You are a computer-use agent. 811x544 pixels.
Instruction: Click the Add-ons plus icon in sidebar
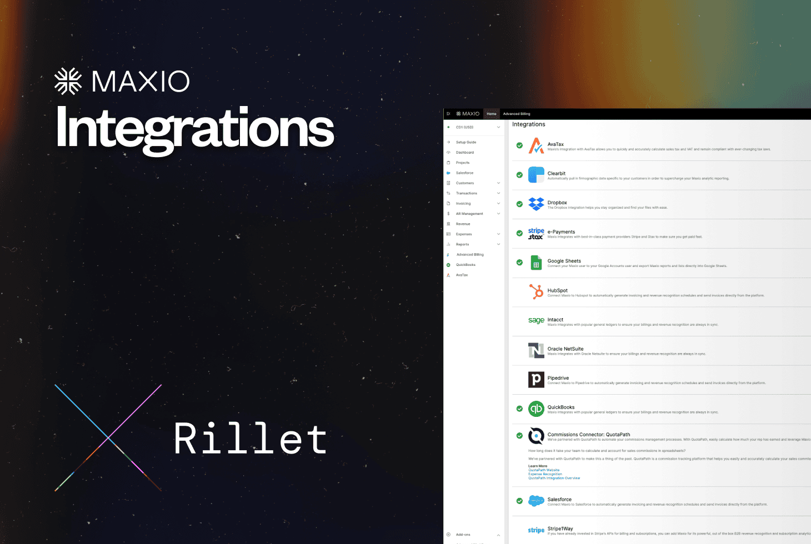coord(448,535)
